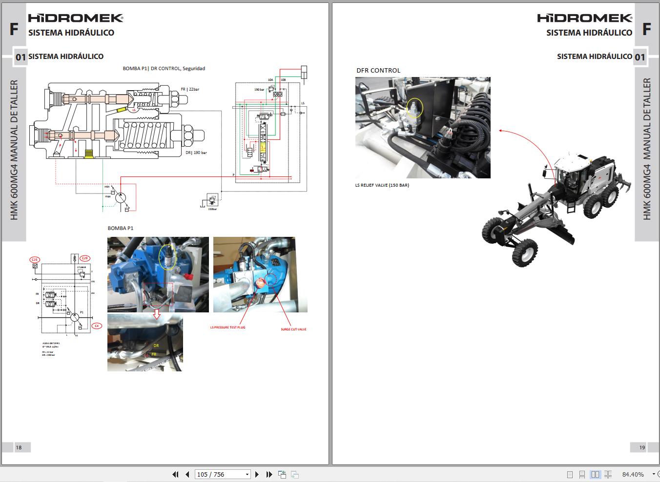Image resolution: width=660 pixels, height=482 pixels.
Task: Click page number 18 on left page
Action: 19,447
